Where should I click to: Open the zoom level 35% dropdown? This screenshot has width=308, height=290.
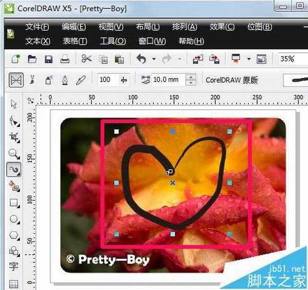tap(293, 59)
